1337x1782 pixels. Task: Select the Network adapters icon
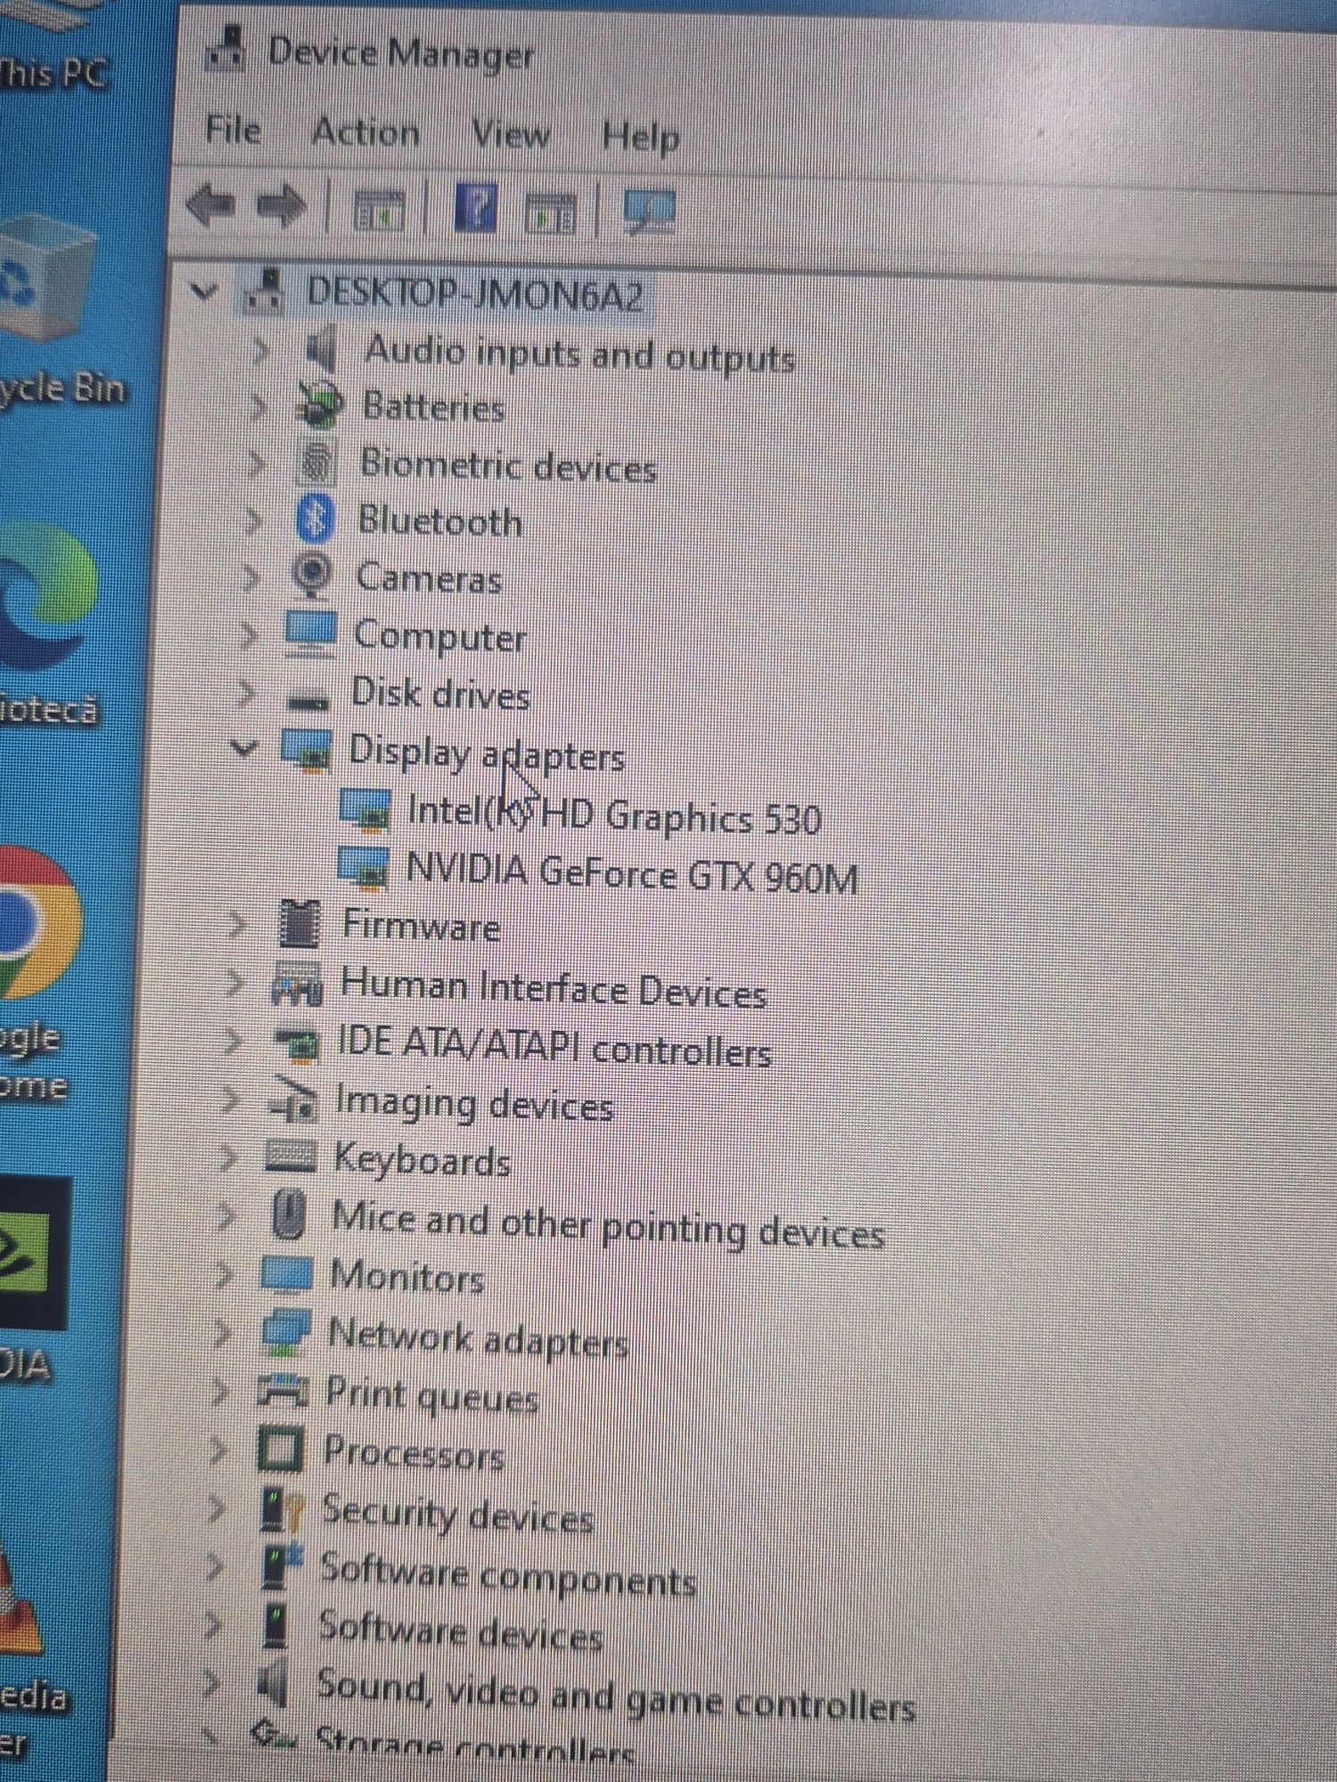(285, 1332)
